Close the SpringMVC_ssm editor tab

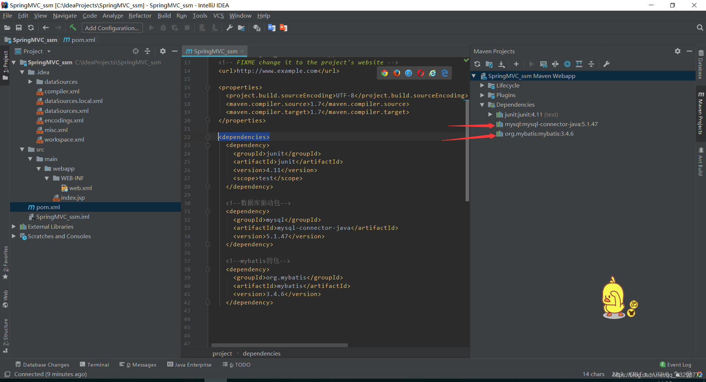242,51
